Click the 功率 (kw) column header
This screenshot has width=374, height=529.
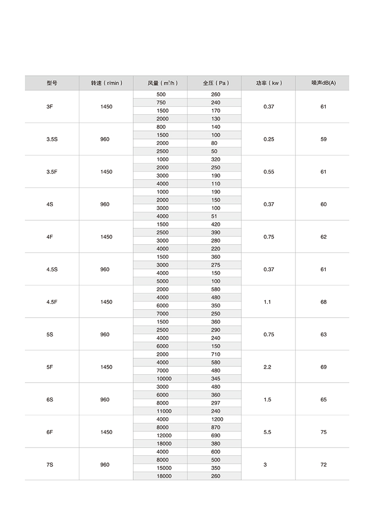pos(269,83)
